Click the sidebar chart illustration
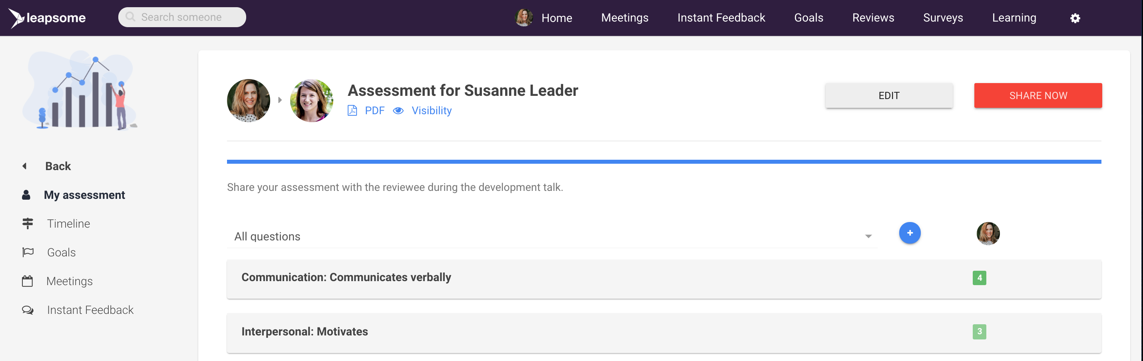The height and width of the screenshot is (361, 1143). tap(80, 91)
